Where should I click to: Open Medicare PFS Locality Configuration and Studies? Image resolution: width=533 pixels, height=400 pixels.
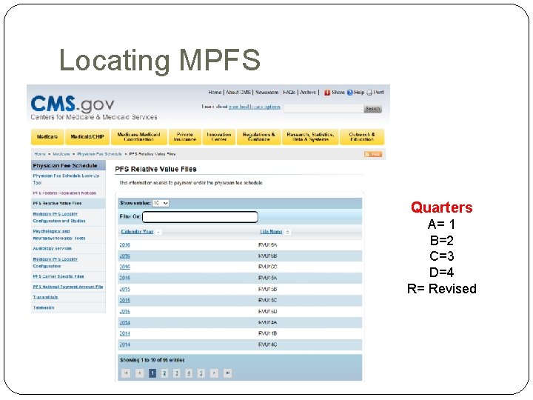[x=58, y=217]
